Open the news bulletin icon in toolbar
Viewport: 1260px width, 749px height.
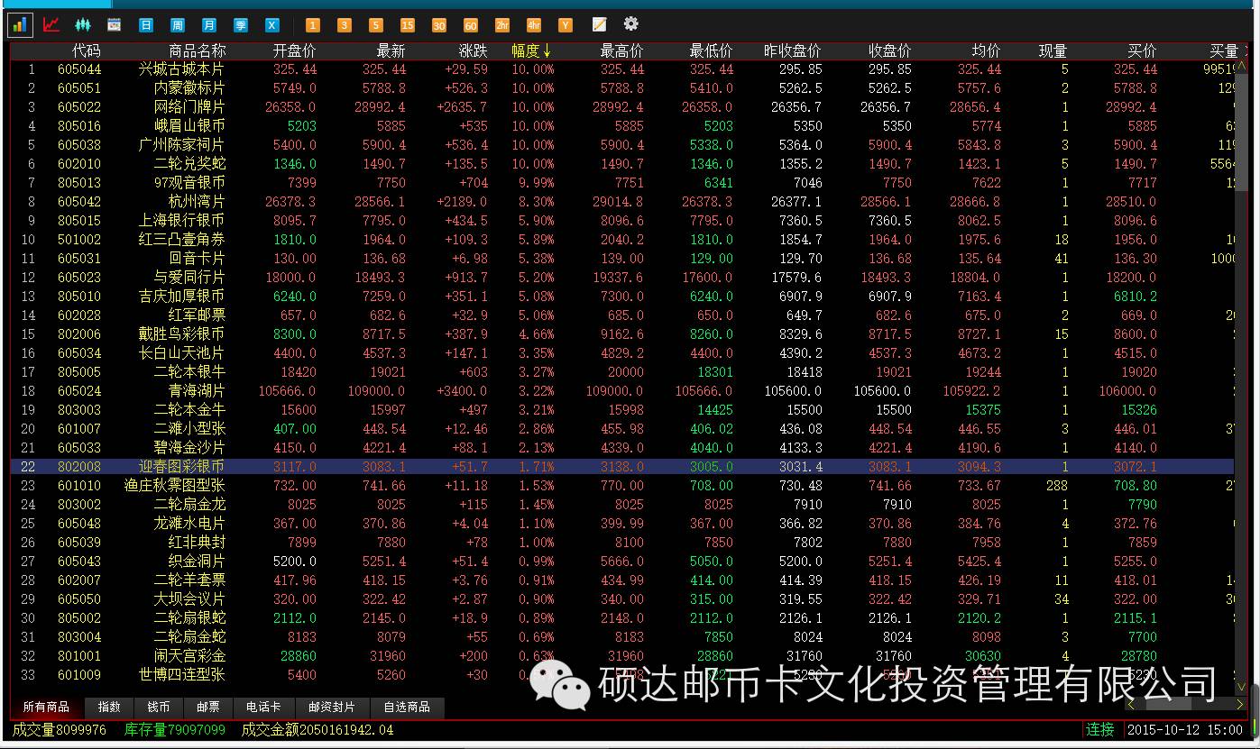(114, 24)
